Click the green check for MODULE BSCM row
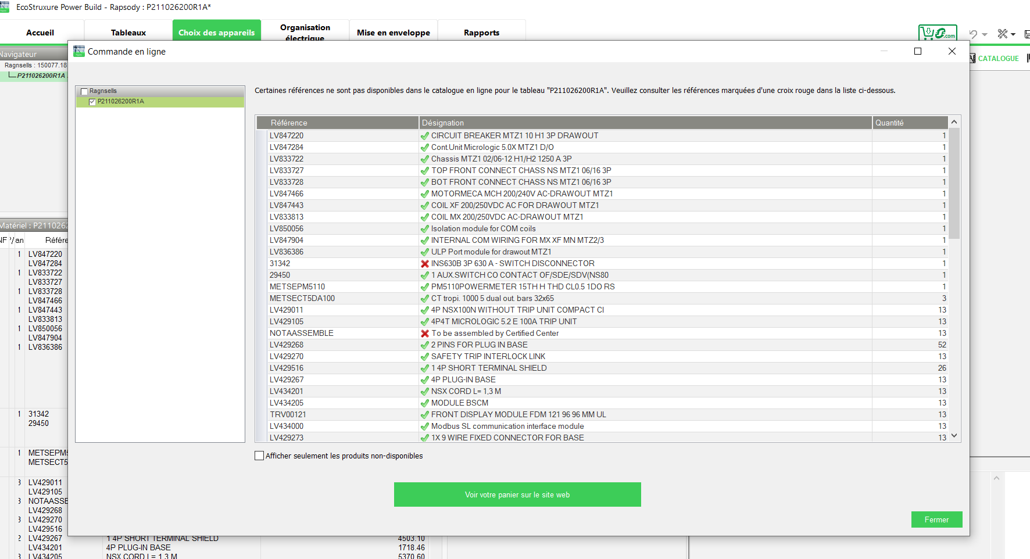 [x=425, y=403]
